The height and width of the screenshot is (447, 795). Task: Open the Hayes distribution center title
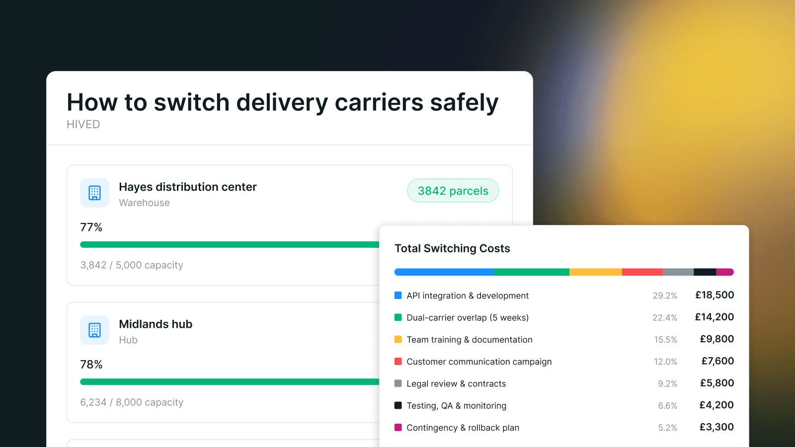[188, 187]
